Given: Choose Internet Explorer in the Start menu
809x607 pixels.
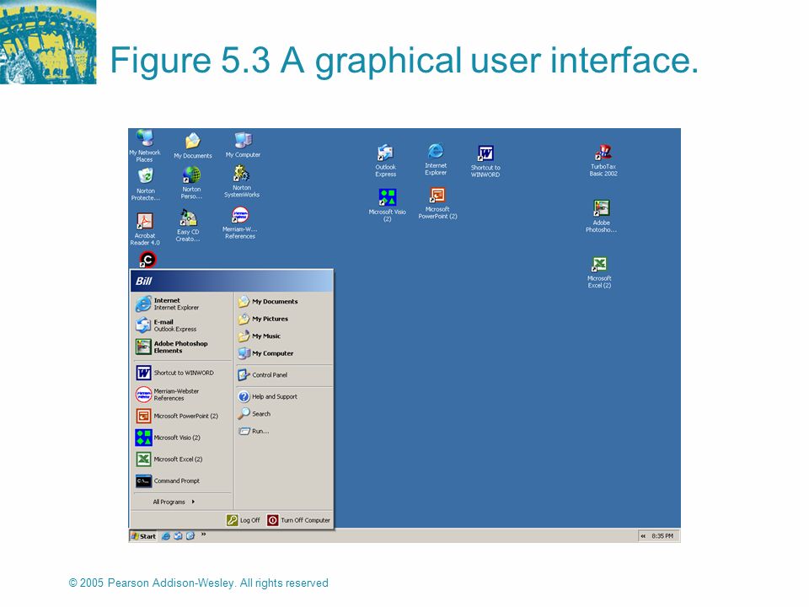Looking at the screenshot, I should [182, 304].
